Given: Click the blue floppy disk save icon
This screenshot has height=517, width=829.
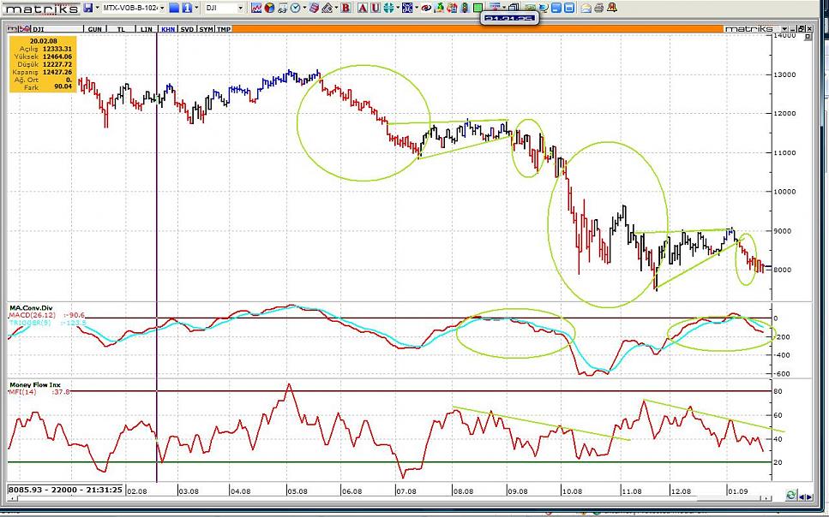Looking at the screenshot, I should tap(88, 8).
